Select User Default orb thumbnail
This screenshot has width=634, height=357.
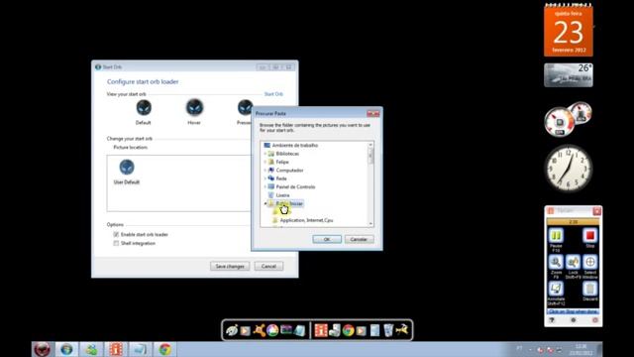[x=127, y=172]
